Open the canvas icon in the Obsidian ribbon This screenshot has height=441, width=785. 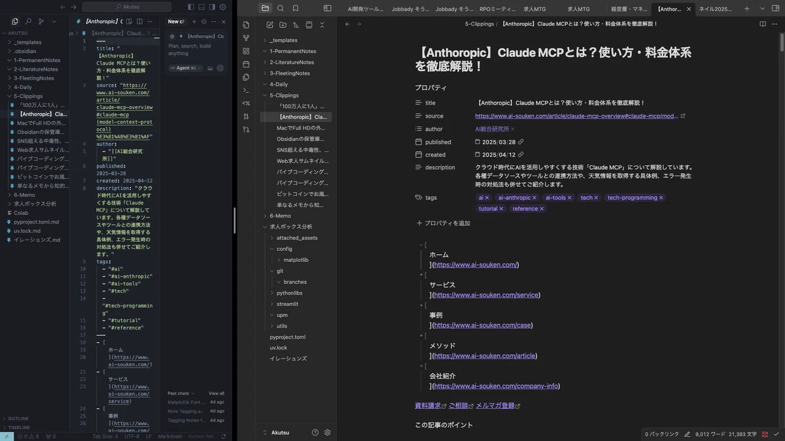[x=246, y=51]
